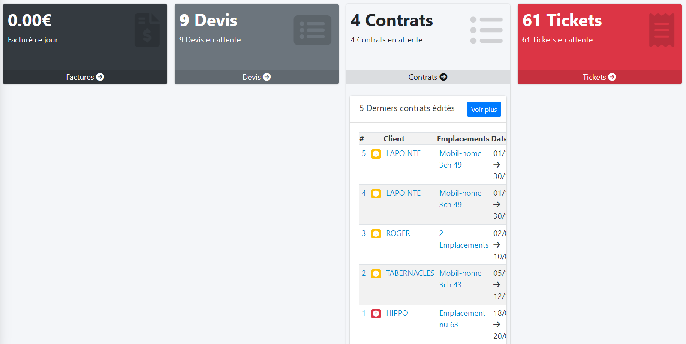Go to the Contrats footer link

(428, 77)
